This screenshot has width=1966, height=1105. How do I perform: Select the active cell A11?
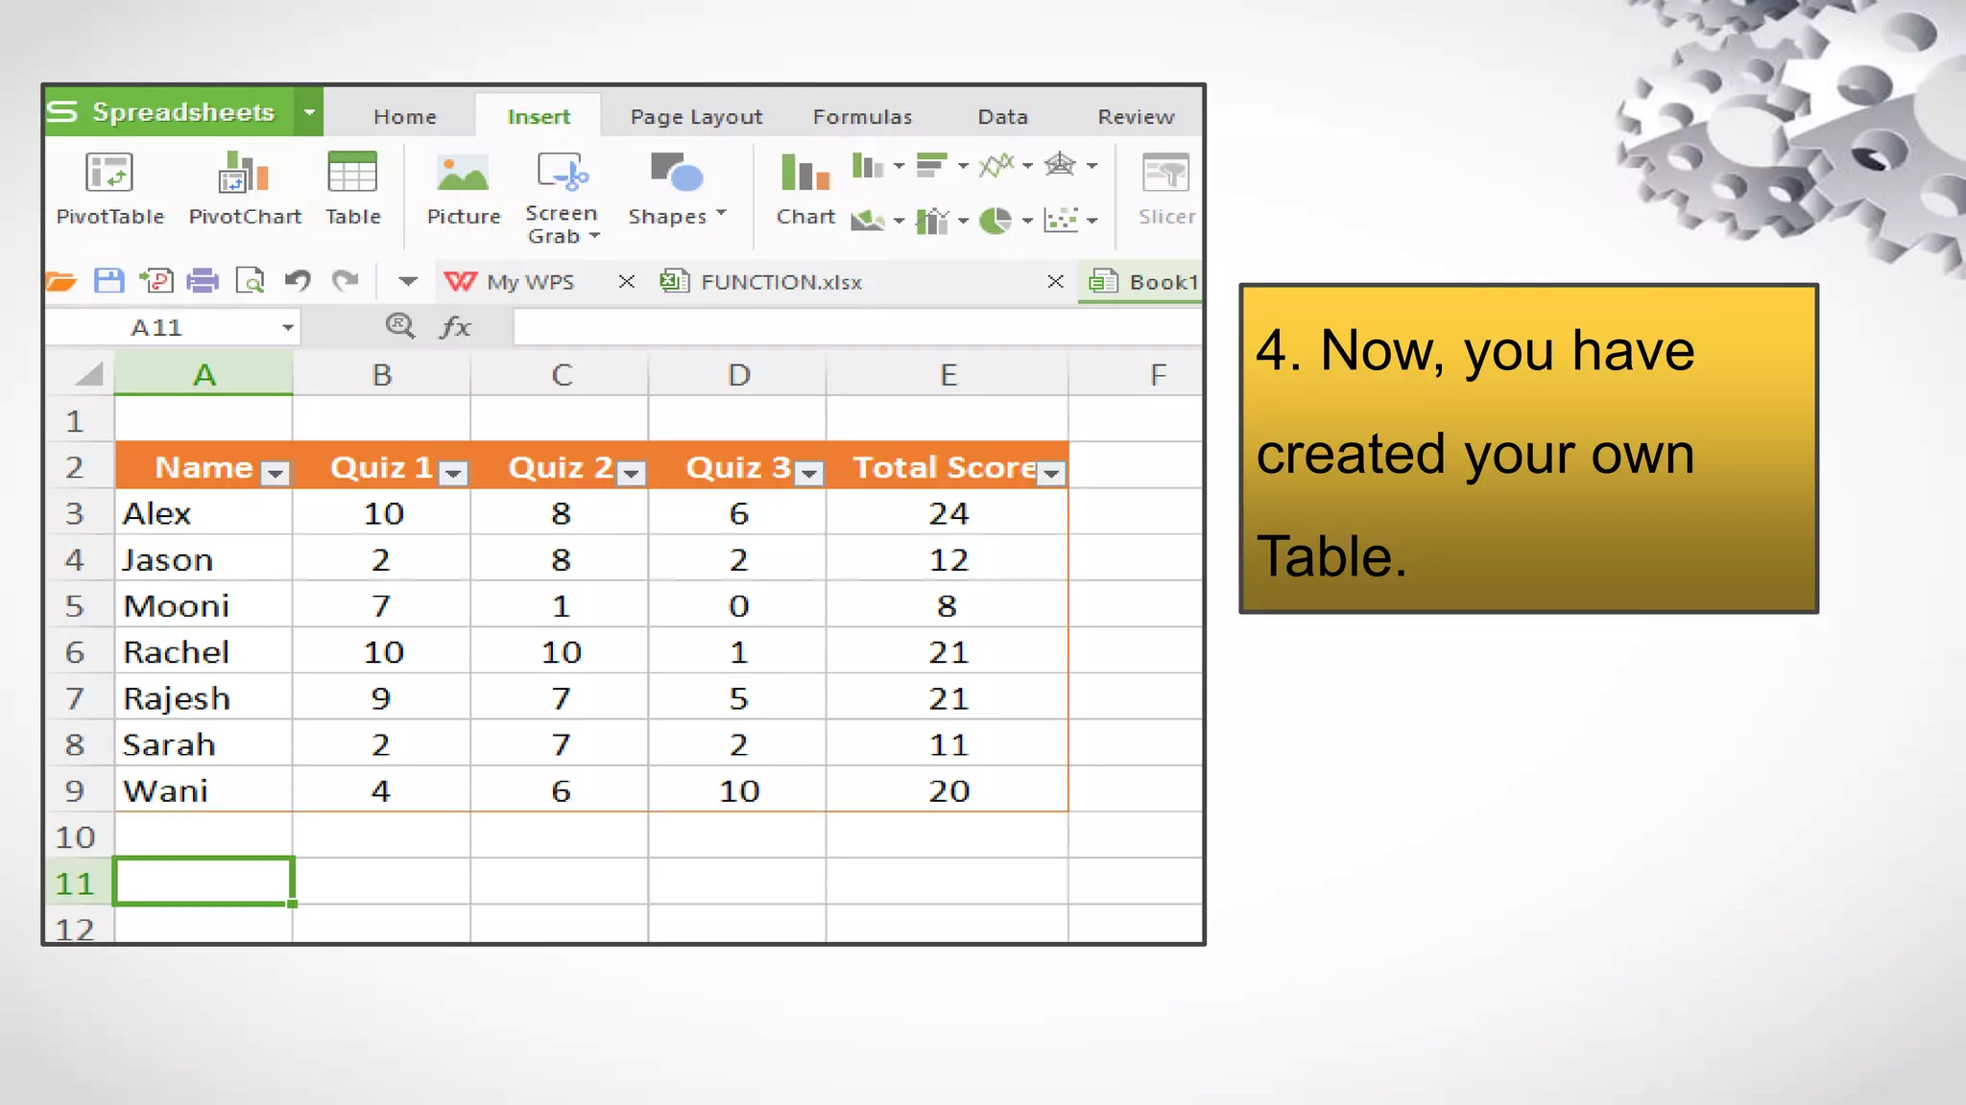204,882
